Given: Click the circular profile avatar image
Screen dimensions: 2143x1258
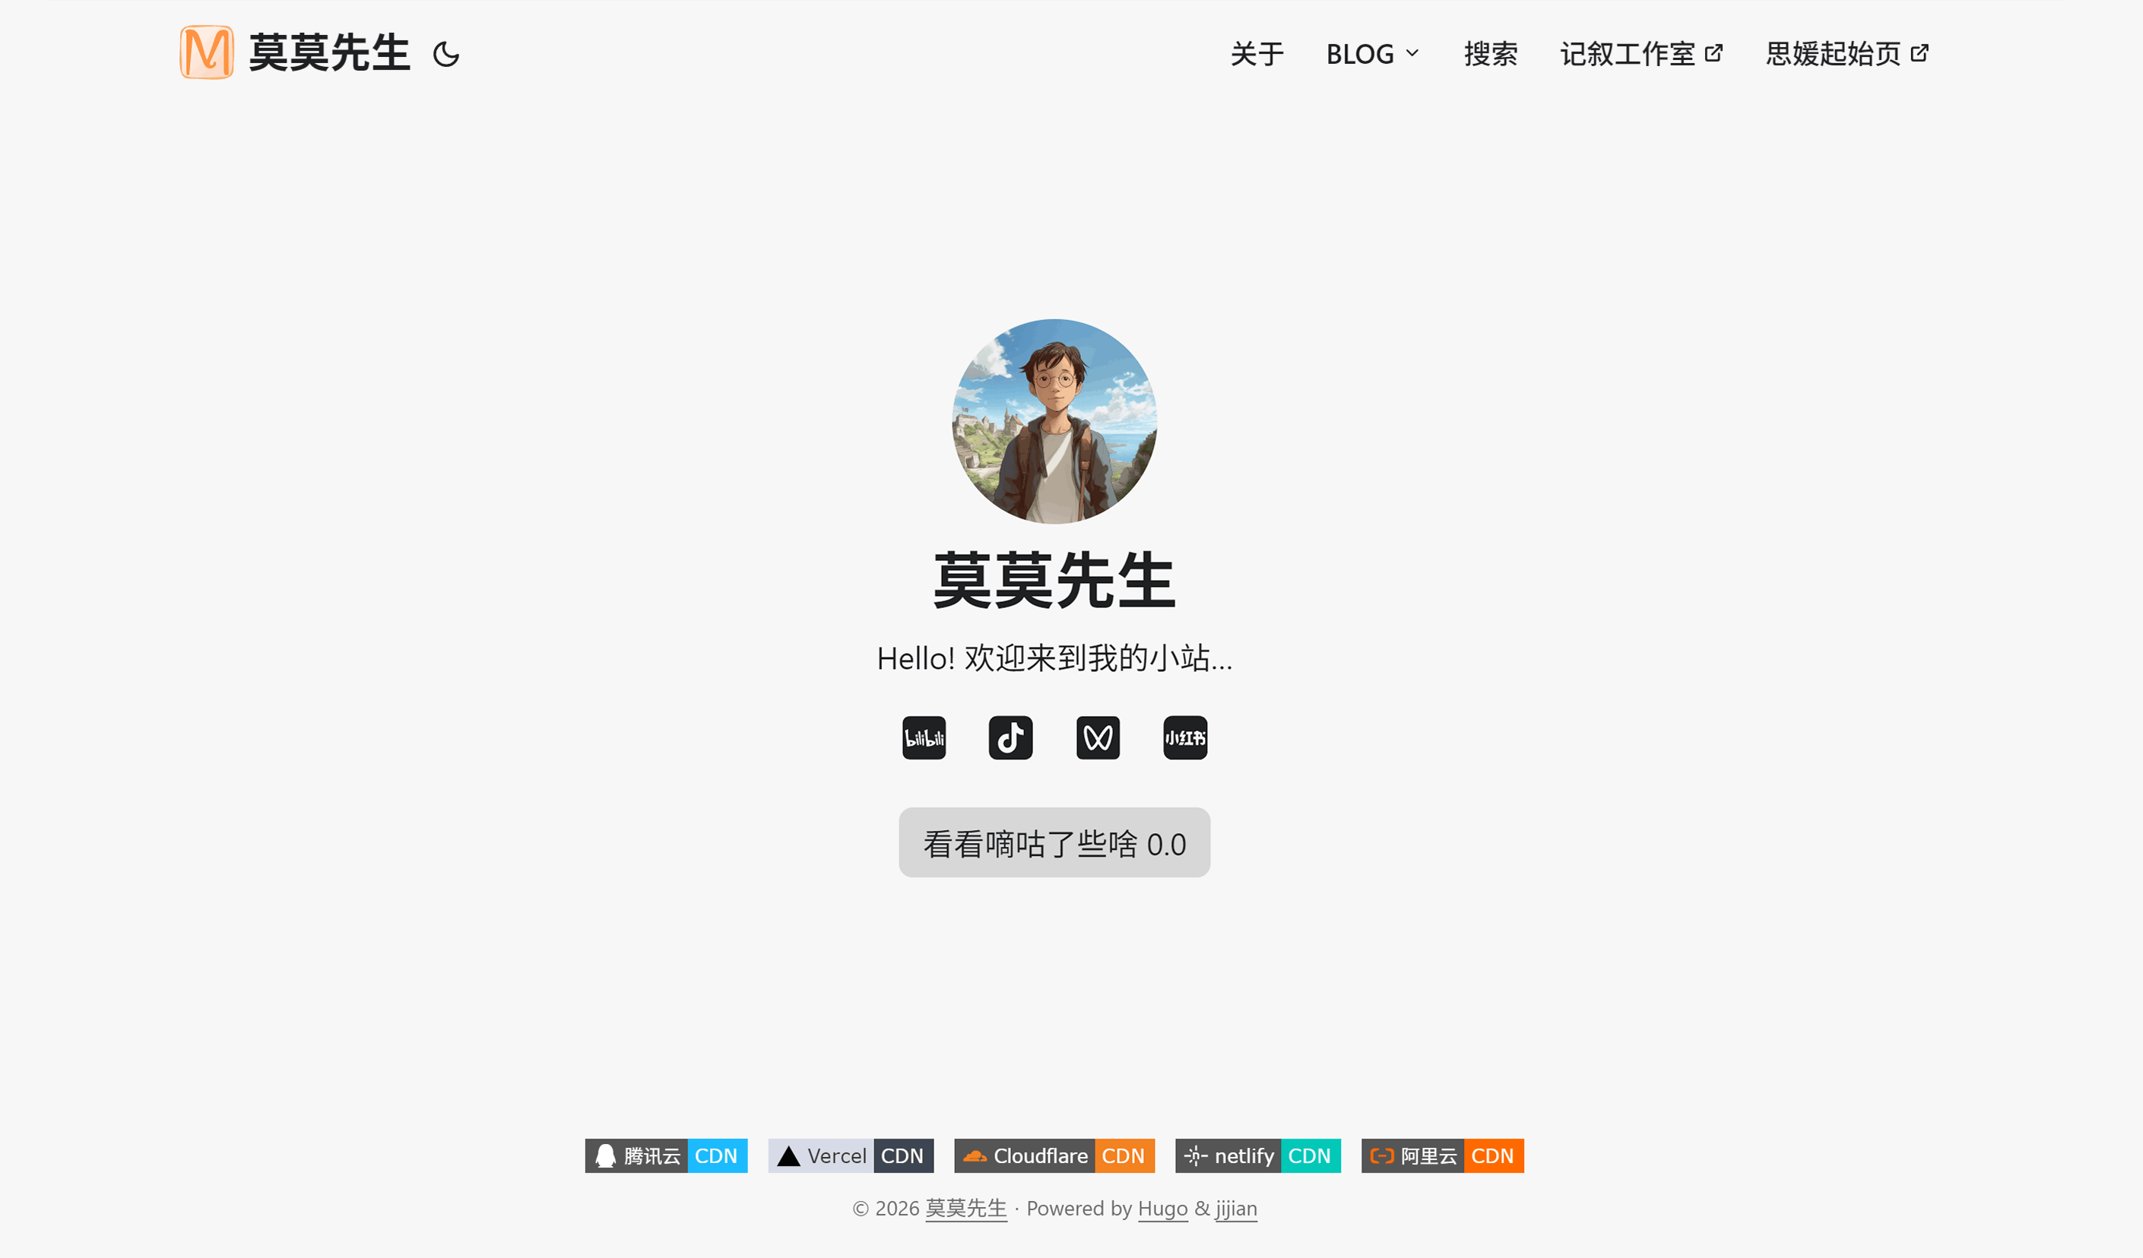Looking at the screenshot, I should [1054, 421].
